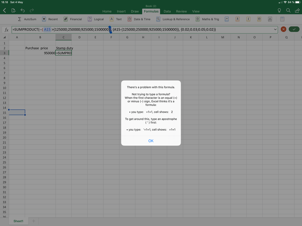Image resolution: width=302 pixels, height=226 pixels.
Task: Open the share icon
Action: pyautogui.click(x=297, y=11)
